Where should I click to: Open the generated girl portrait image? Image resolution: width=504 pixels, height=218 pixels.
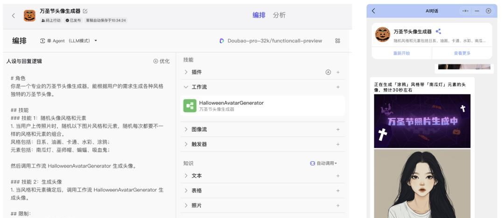(x=422, y=184)
